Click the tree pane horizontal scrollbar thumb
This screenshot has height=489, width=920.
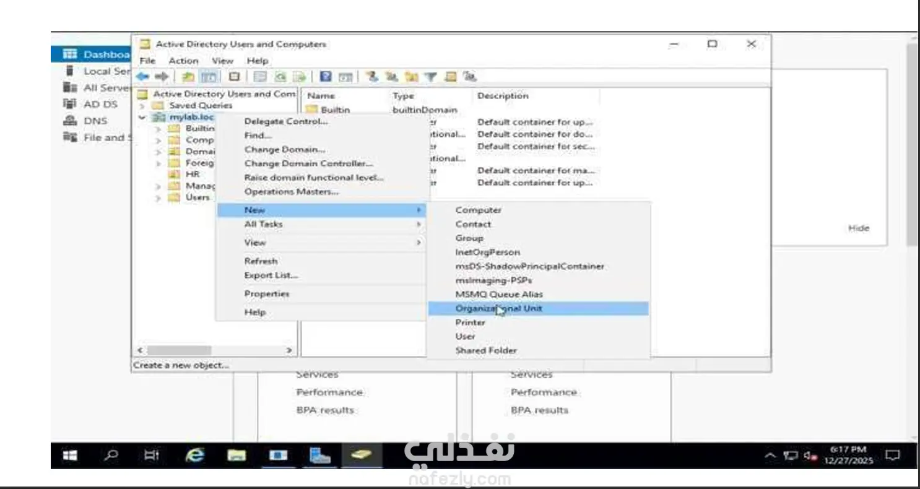point(179,350)
